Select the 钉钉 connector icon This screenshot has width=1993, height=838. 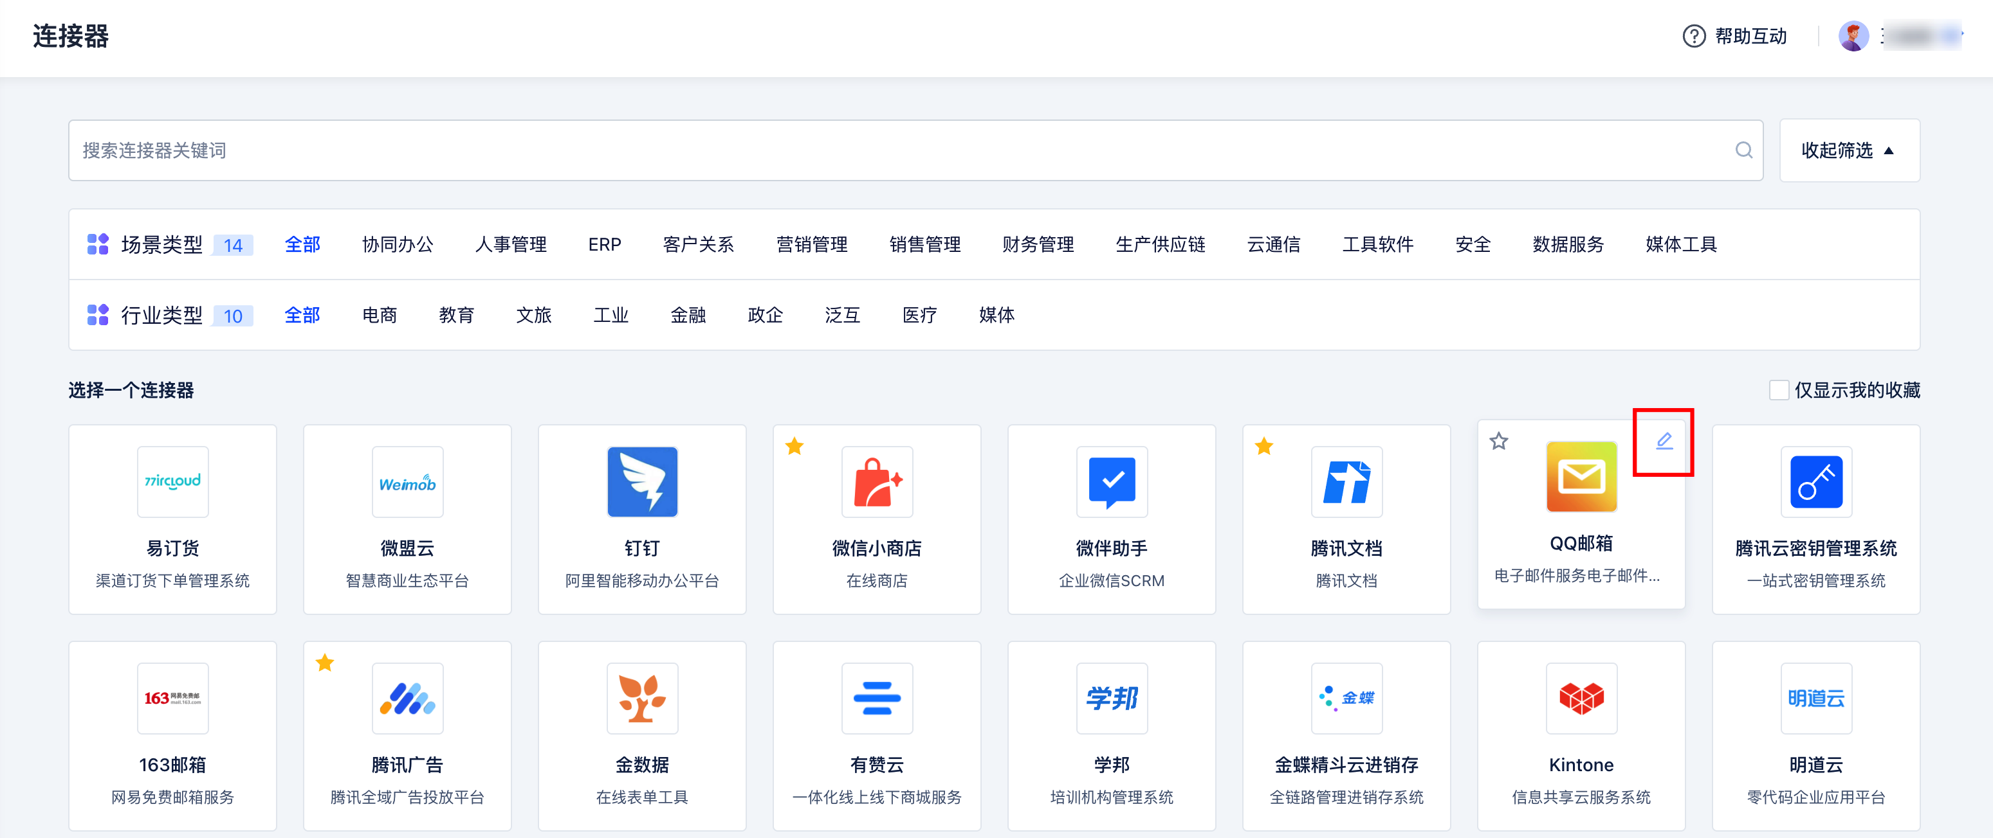point(642,481)
